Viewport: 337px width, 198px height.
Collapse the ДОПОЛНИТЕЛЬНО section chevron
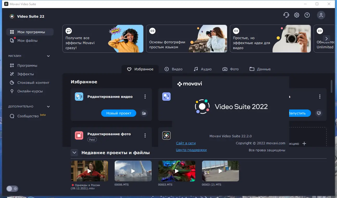48,106
